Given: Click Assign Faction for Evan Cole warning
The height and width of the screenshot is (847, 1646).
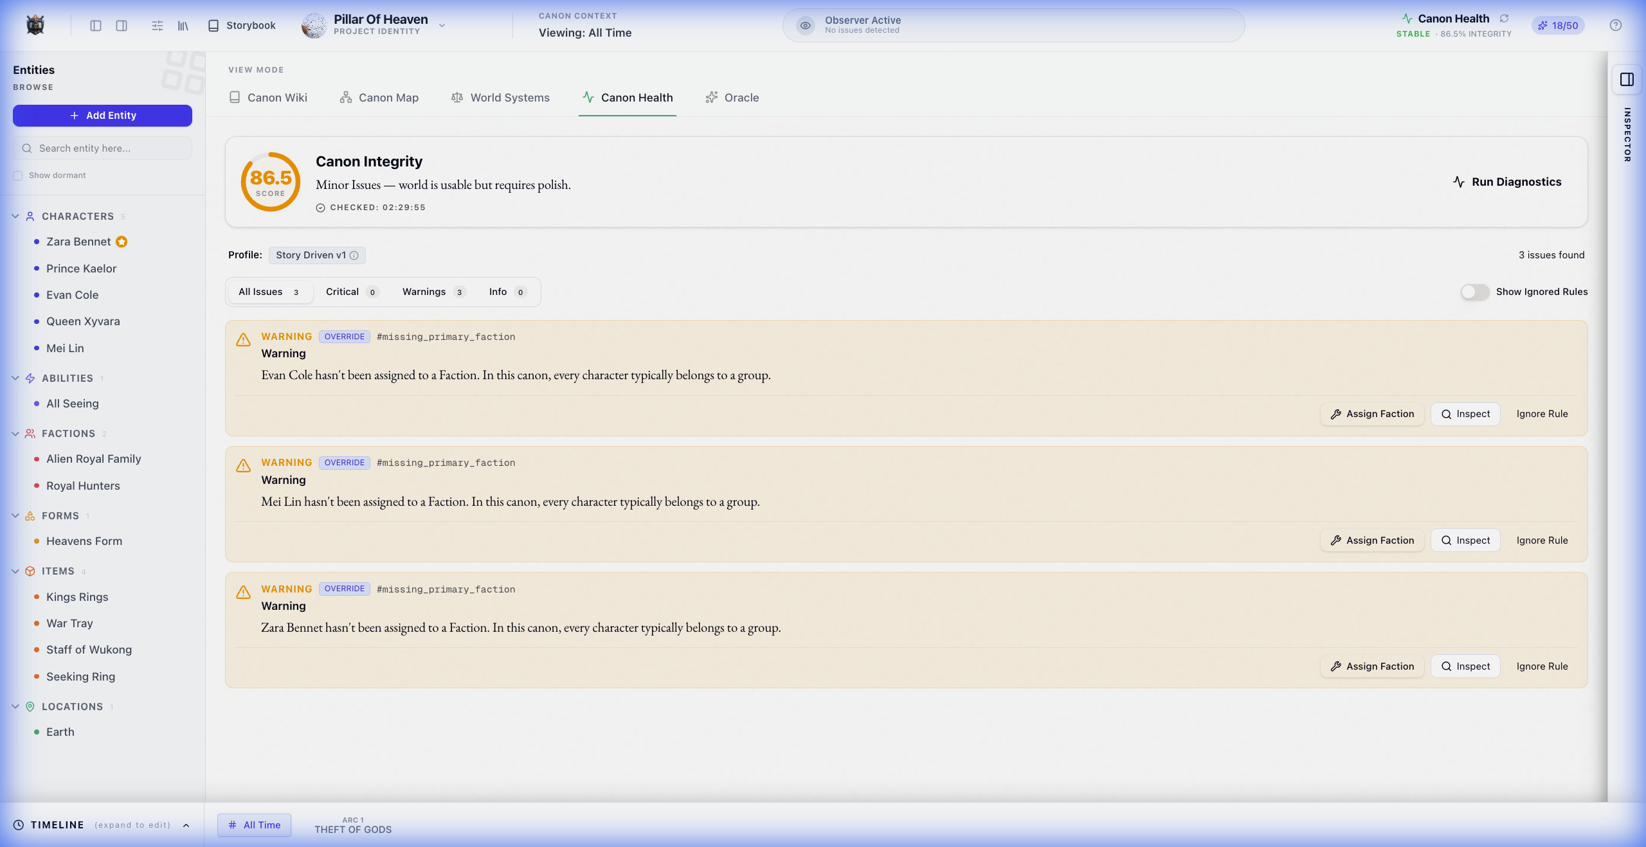Looking at the screenshot, I should point(1372,414).
